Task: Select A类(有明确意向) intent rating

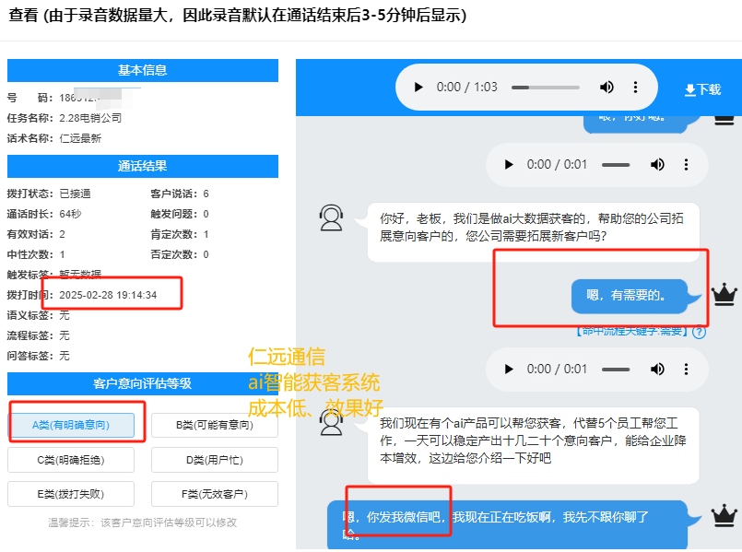Action: click(70, 422)
